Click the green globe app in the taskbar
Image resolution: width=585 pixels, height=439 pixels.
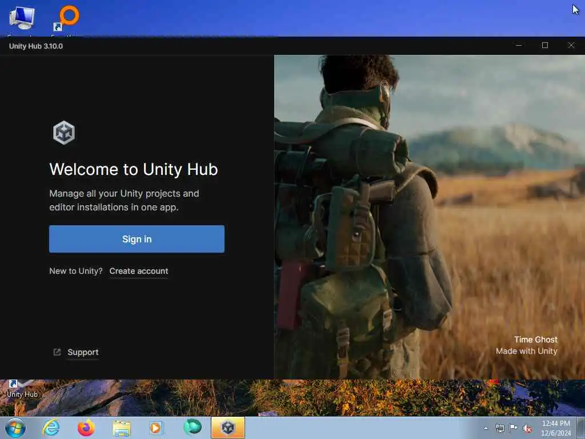point(193,427)
